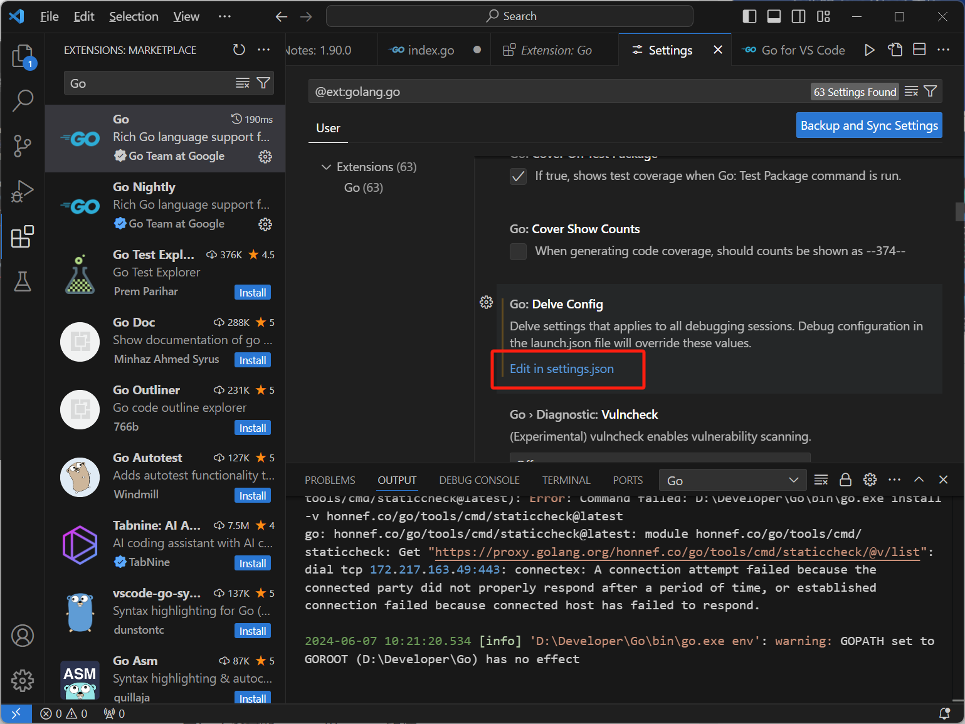Viewport: 965px width, 724px height.
Task: Open more actions in Extensions header
Action: [x=264, y=50]
